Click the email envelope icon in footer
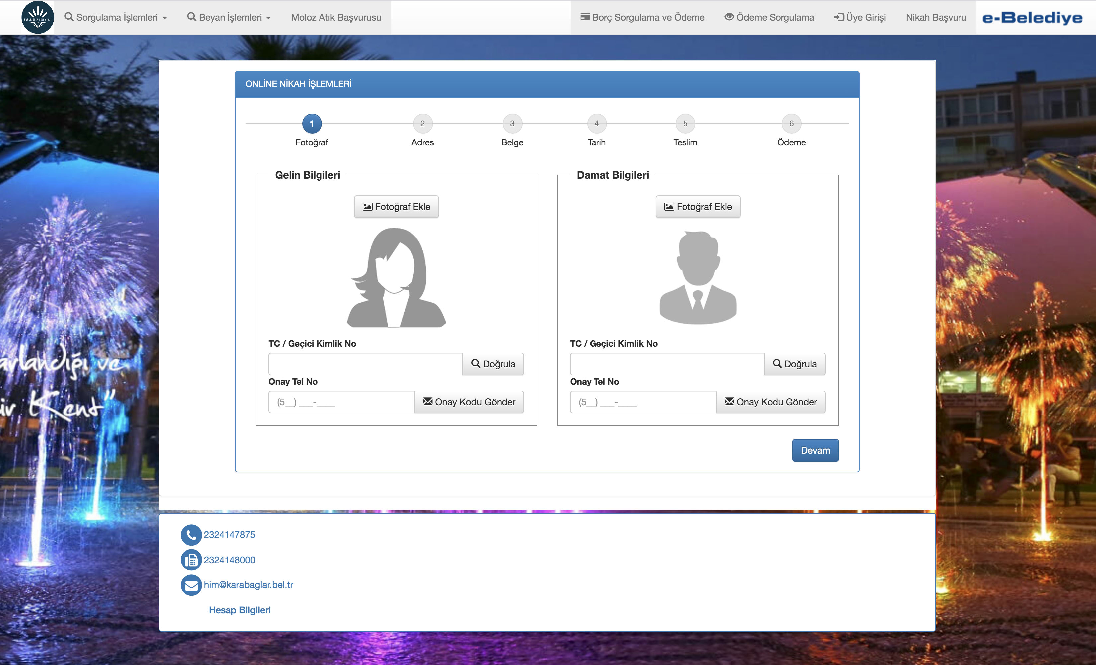This screenshot has width=1096, height=665. coord(191,585)
